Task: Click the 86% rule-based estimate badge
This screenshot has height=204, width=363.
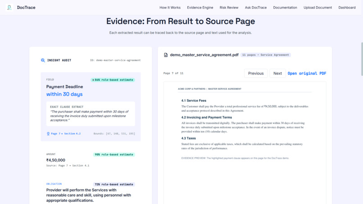Action: pyautogui.click(x=113, y=80)
